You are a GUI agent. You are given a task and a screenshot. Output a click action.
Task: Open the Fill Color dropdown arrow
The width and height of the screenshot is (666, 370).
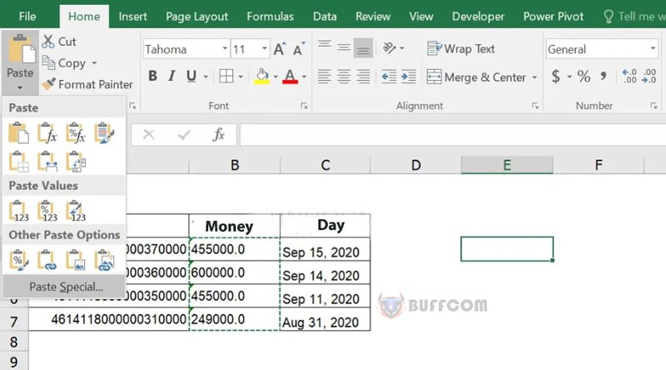[276, 77]
